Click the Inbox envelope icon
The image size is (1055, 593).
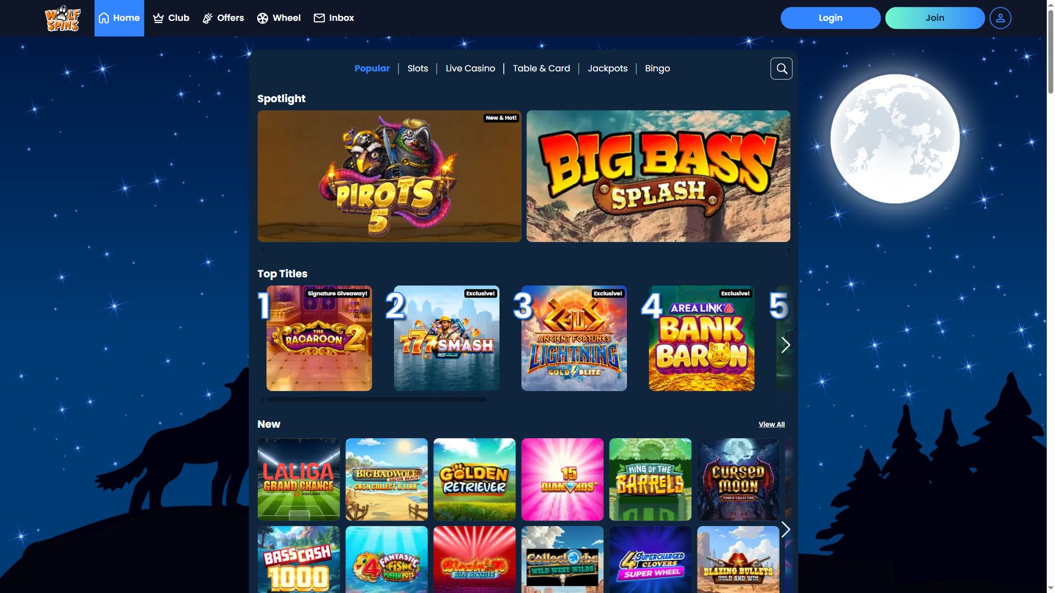click(319, 18)
